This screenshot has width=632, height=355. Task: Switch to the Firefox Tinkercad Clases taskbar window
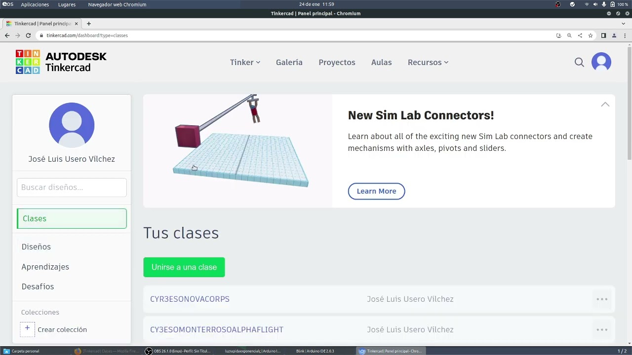(x=108, y=351)
